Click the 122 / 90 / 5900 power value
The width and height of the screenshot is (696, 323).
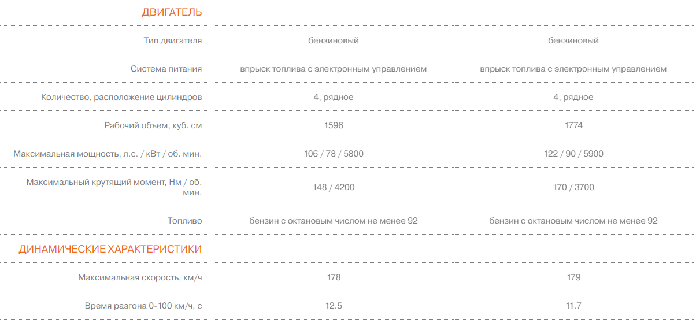[573, 154]
